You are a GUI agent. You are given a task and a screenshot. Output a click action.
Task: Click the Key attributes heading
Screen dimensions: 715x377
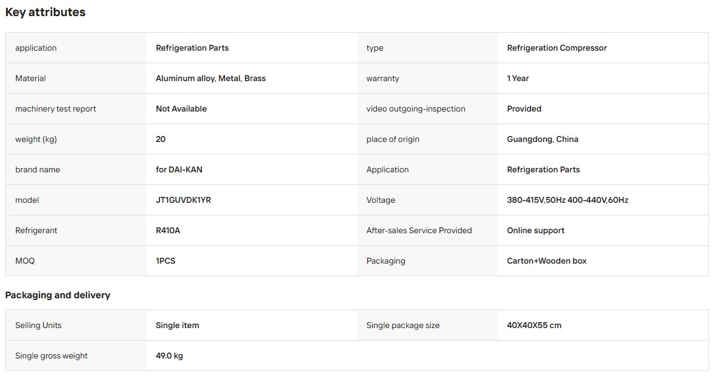(45, 13)
